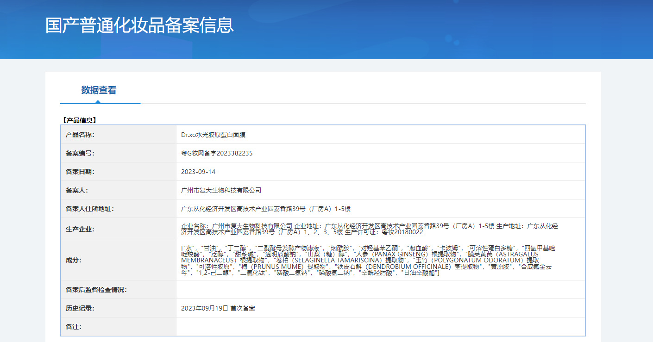The image size is (653, 342).
Task: Click the 备案人 row label
Action: pyautogui.click(x=77, y=190)
